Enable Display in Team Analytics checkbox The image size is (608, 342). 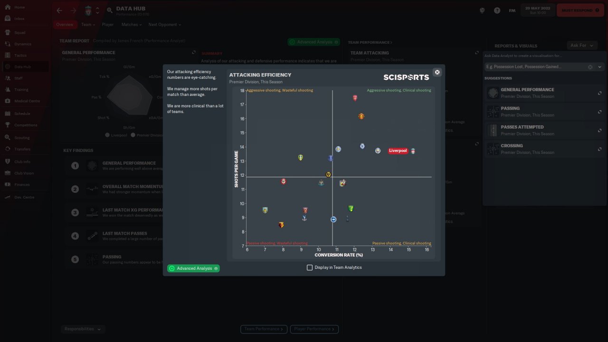pyautogui.click(x=310, y=267)
